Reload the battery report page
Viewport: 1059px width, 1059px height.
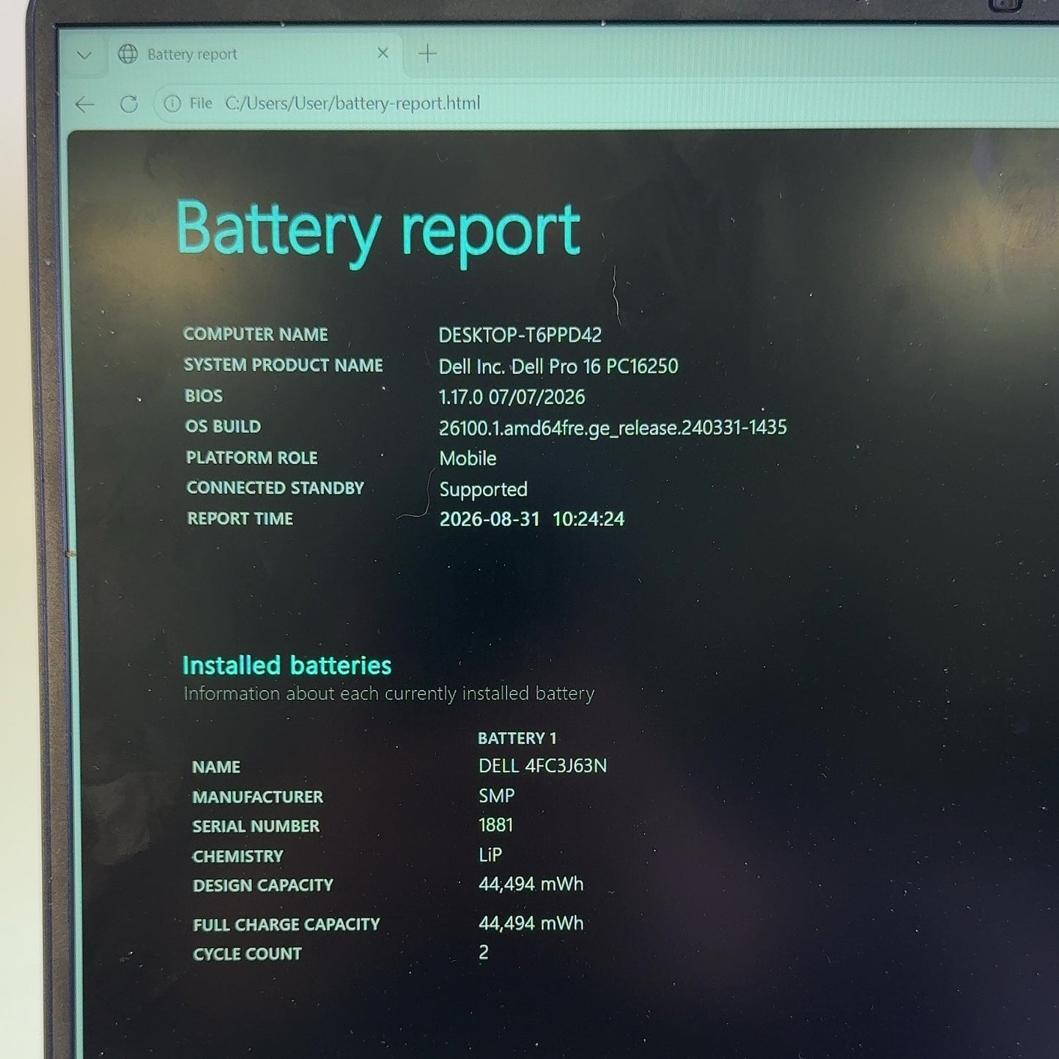coord(129,104)
